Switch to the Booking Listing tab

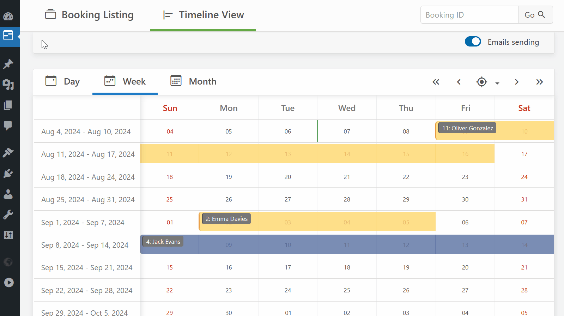89,15
